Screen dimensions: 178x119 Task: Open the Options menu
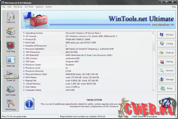(39, 7)
